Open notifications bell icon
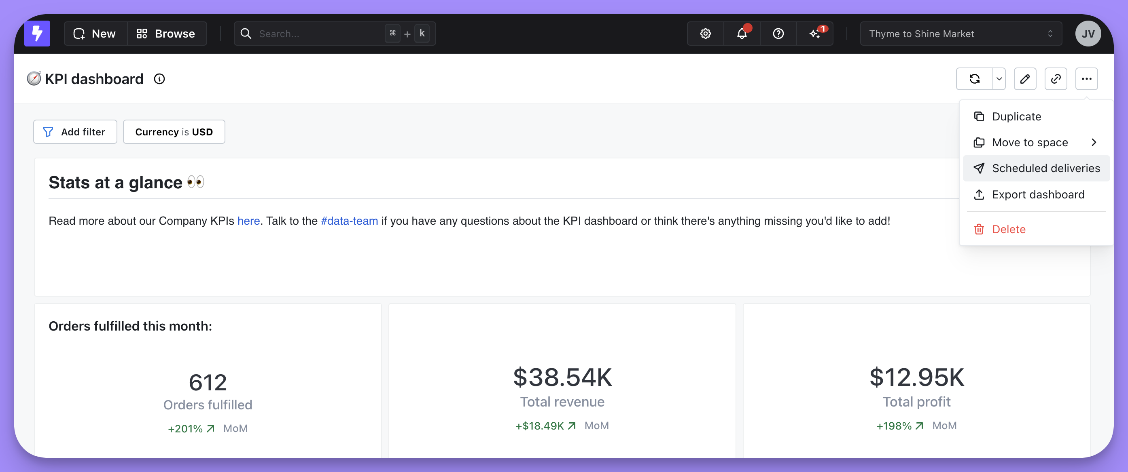1128x472 pixels. (x=741, y=34)
